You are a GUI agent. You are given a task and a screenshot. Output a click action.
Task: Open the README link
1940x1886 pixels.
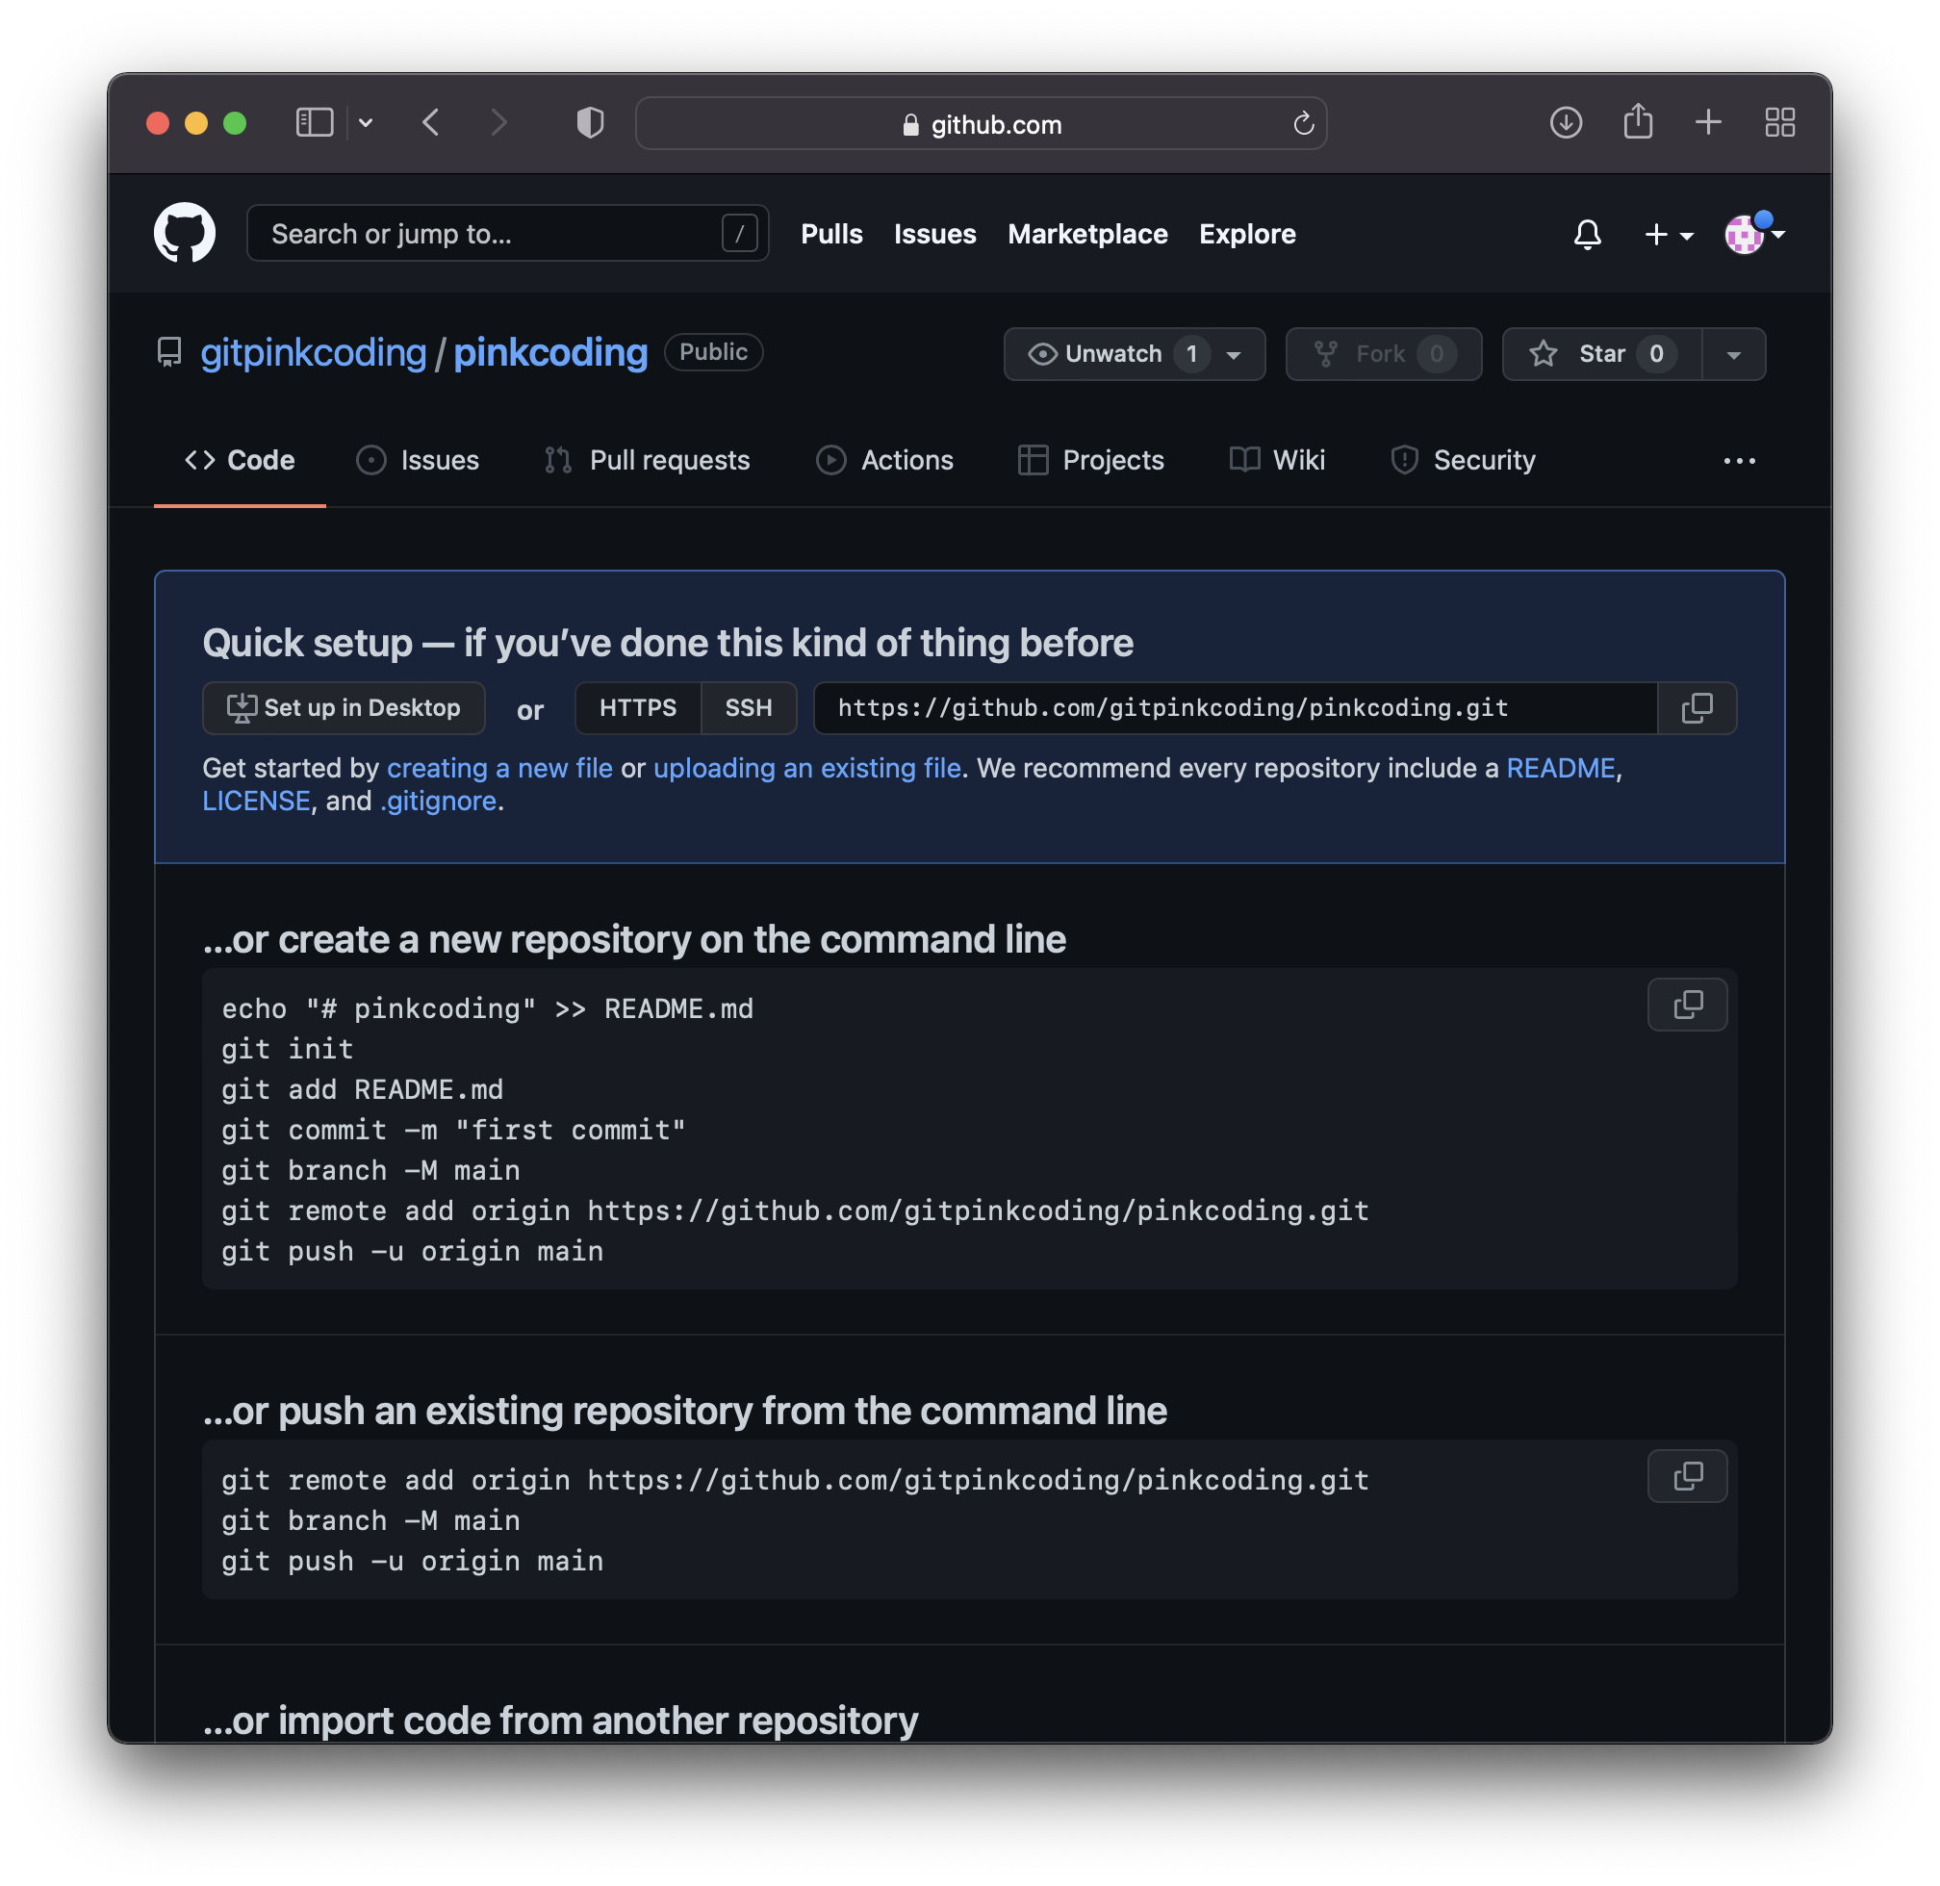[x=1560, y=768]
